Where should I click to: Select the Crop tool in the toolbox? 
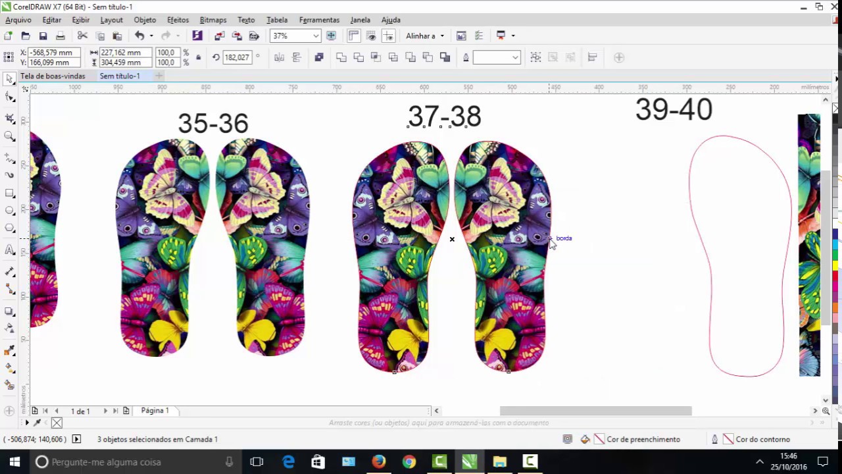point(10,118)
